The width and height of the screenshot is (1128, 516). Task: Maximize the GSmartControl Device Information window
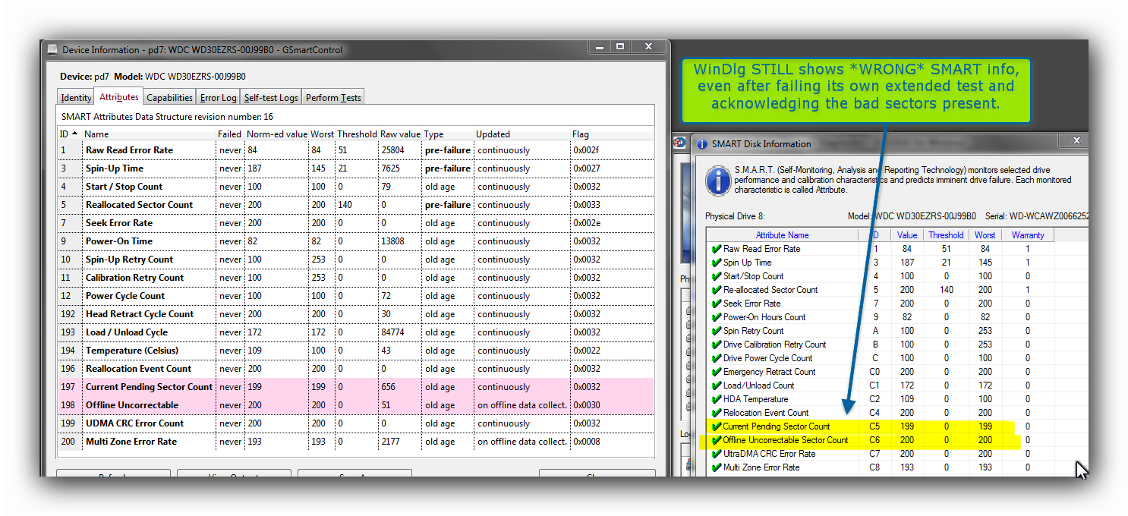point(620,46)
